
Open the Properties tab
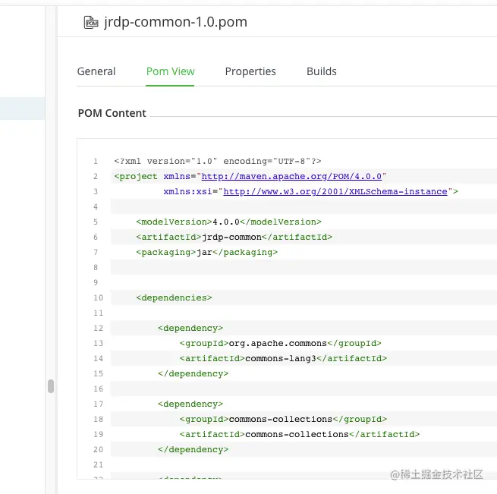pyautogui.click(x=250, y=71)
